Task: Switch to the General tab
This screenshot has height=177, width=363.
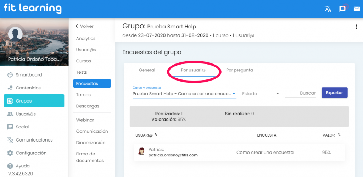Action: tap(147, 70)
